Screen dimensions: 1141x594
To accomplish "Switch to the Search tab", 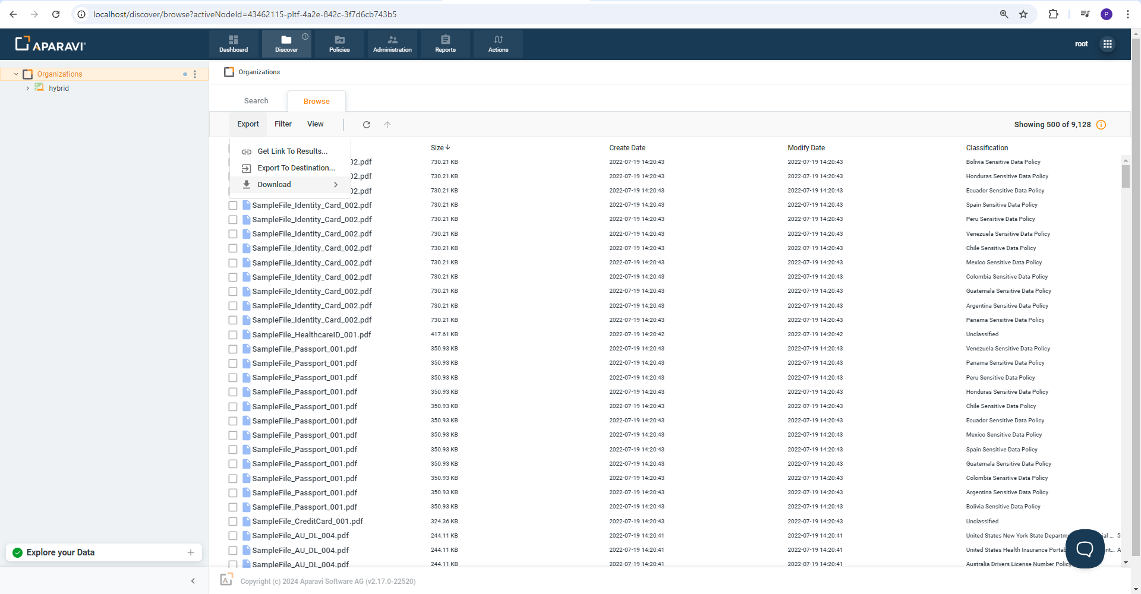I will coord(256,101).
